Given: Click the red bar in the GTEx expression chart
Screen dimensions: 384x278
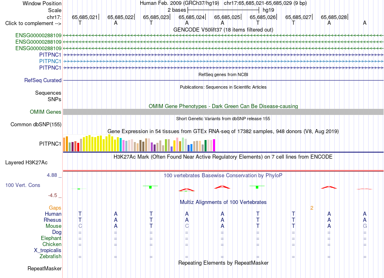Looking at the screenshot, I should tap(78, 147).
